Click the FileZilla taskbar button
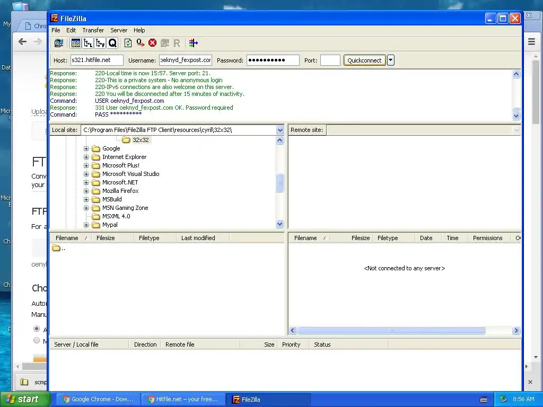The height and width of the screenshot is (407, 543). (268, 399)
